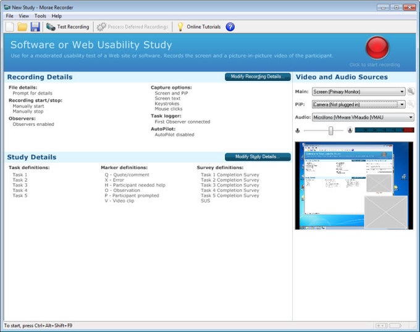Click 'Screen and PiP' capture option
420x332 pixels.
172,93
